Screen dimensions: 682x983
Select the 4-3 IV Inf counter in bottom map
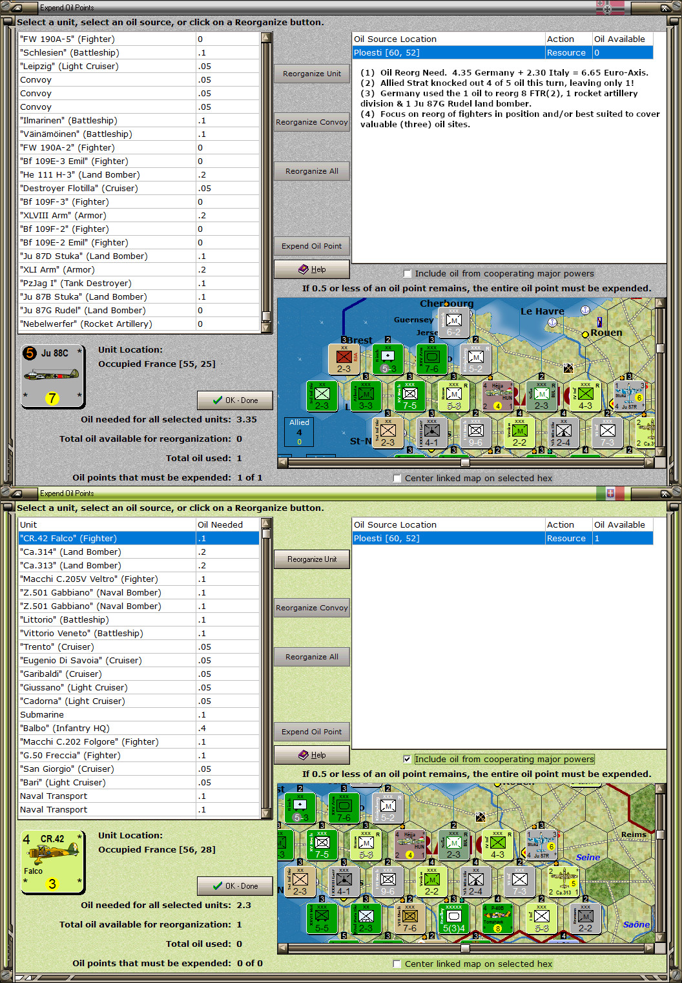pos(498,845)
